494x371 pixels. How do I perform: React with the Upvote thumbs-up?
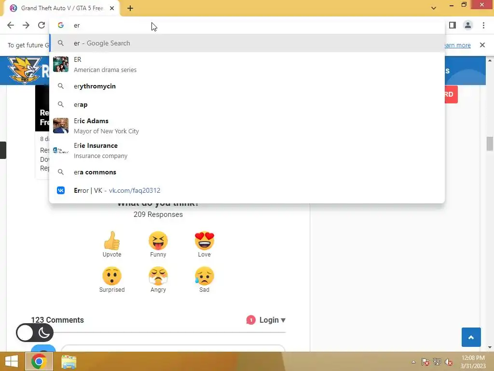pos(112,244)
